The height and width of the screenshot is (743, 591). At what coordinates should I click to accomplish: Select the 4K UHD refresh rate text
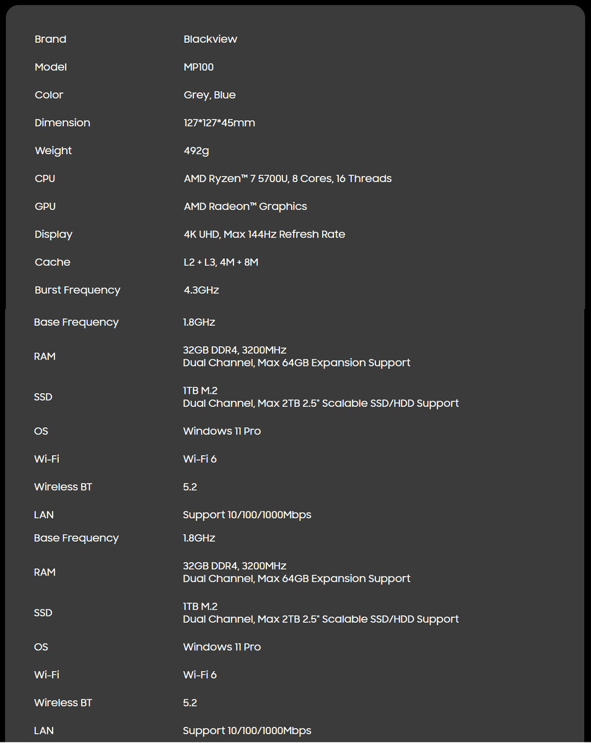point(264,234)
